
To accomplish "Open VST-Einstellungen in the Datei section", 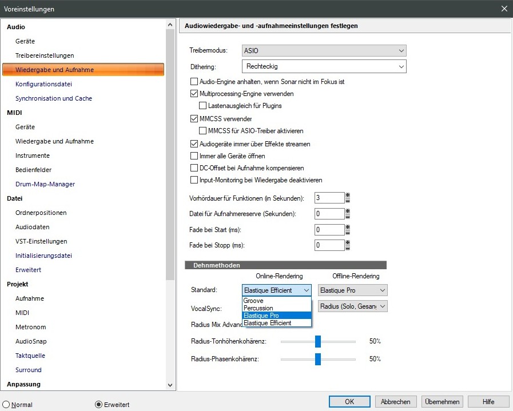I will click(x=41, y=241).
